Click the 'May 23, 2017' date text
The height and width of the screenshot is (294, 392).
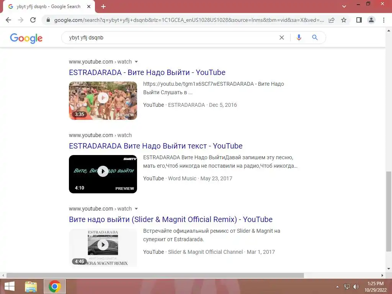point(216,178)
